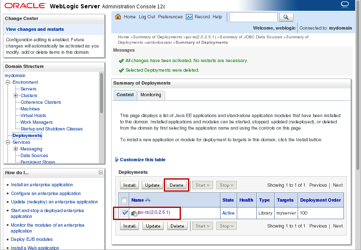Click the Home house icon
Viewport: 361px width, 250px height.
point(118,17)
